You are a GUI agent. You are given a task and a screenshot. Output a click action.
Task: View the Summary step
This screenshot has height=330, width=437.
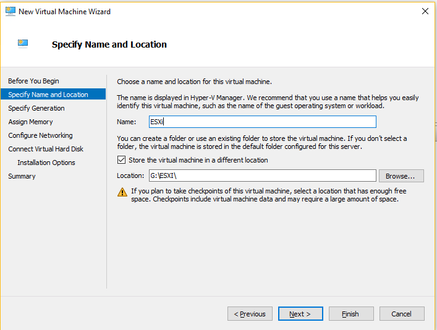tap(22, 176)
